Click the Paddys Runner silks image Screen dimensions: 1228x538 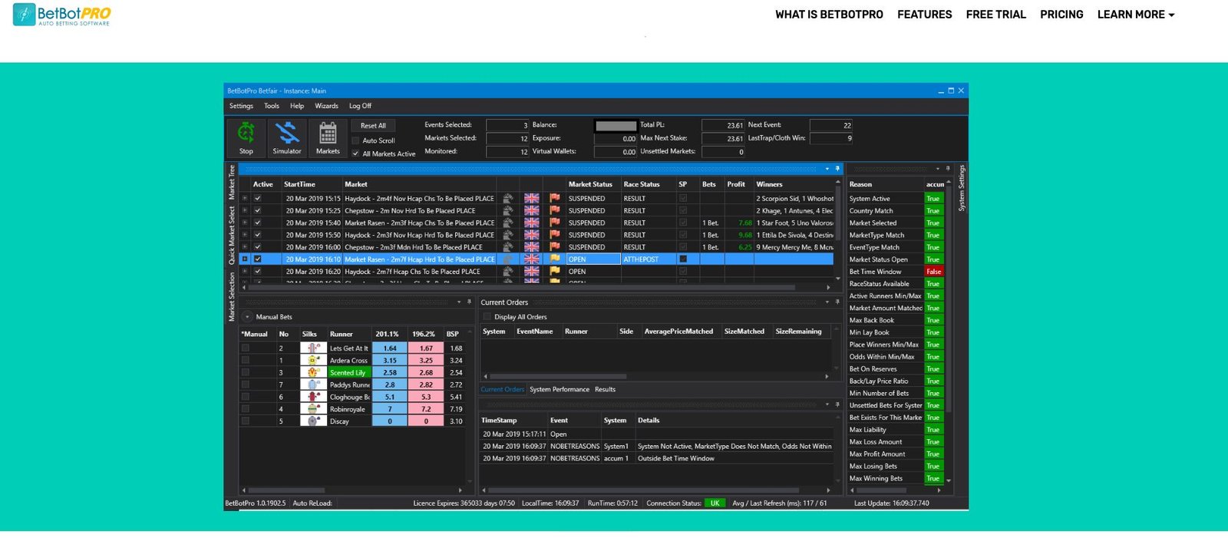tap(313, 385)
